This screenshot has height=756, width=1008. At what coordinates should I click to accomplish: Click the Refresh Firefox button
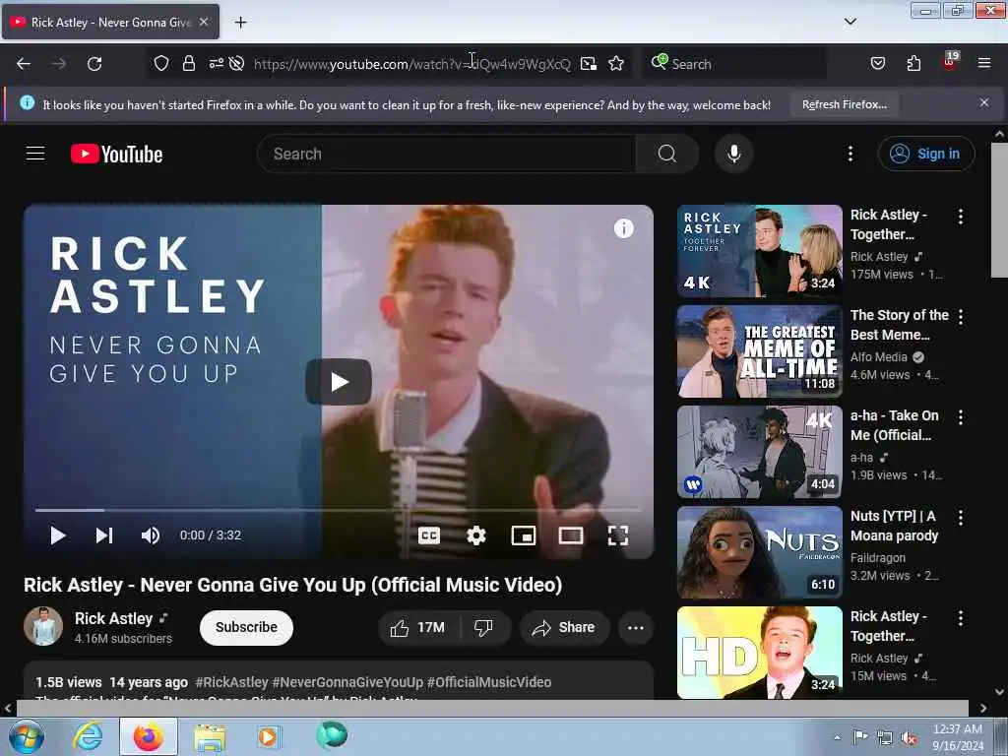click(844, 104)
